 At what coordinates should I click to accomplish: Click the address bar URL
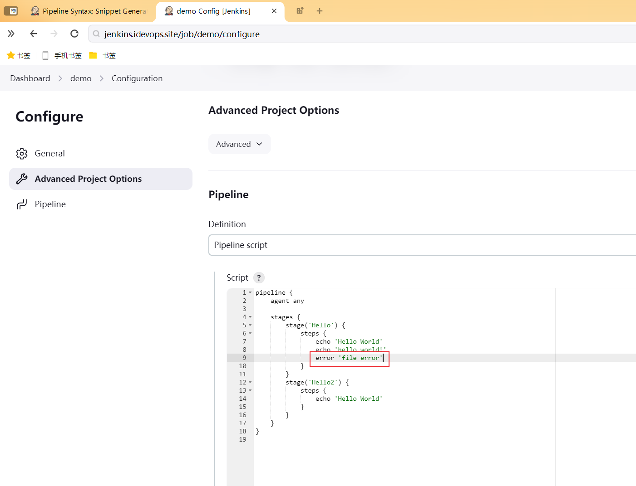coord(182,34)
